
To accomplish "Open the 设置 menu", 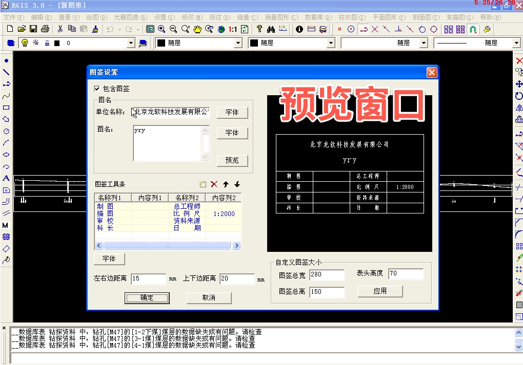I will [164, 17].
